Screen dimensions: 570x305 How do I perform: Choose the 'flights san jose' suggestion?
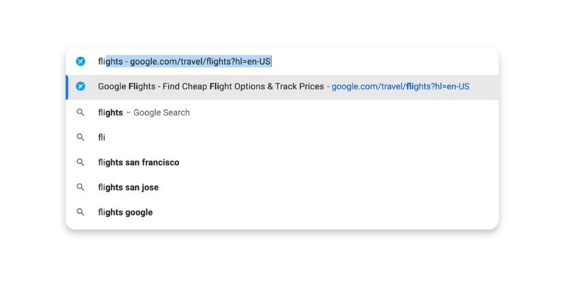click(128, 188)
